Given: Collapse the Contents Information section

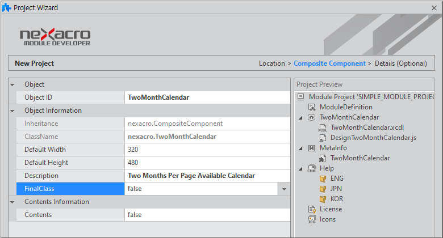Looking at the screenshot, I should (x=12, y=202).
